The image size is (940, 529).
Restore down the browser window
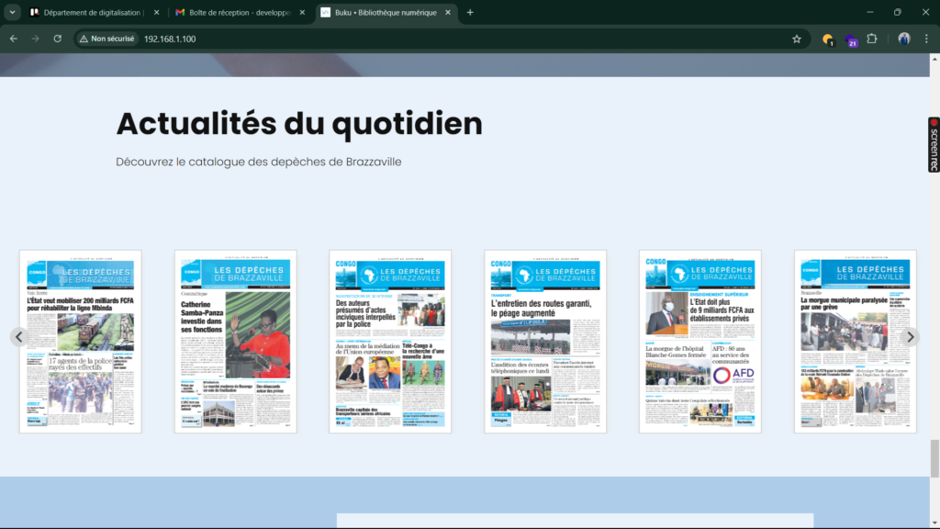coord(898,12)
